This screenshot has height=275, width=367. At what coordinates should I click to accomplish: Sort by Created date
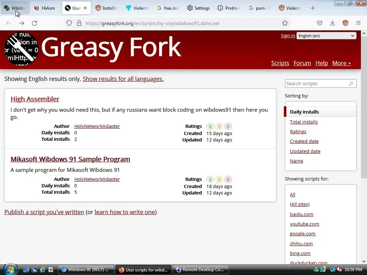coord(304,141)
